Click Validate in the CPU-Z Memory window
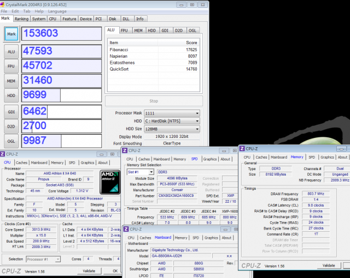 click(329, 265)
